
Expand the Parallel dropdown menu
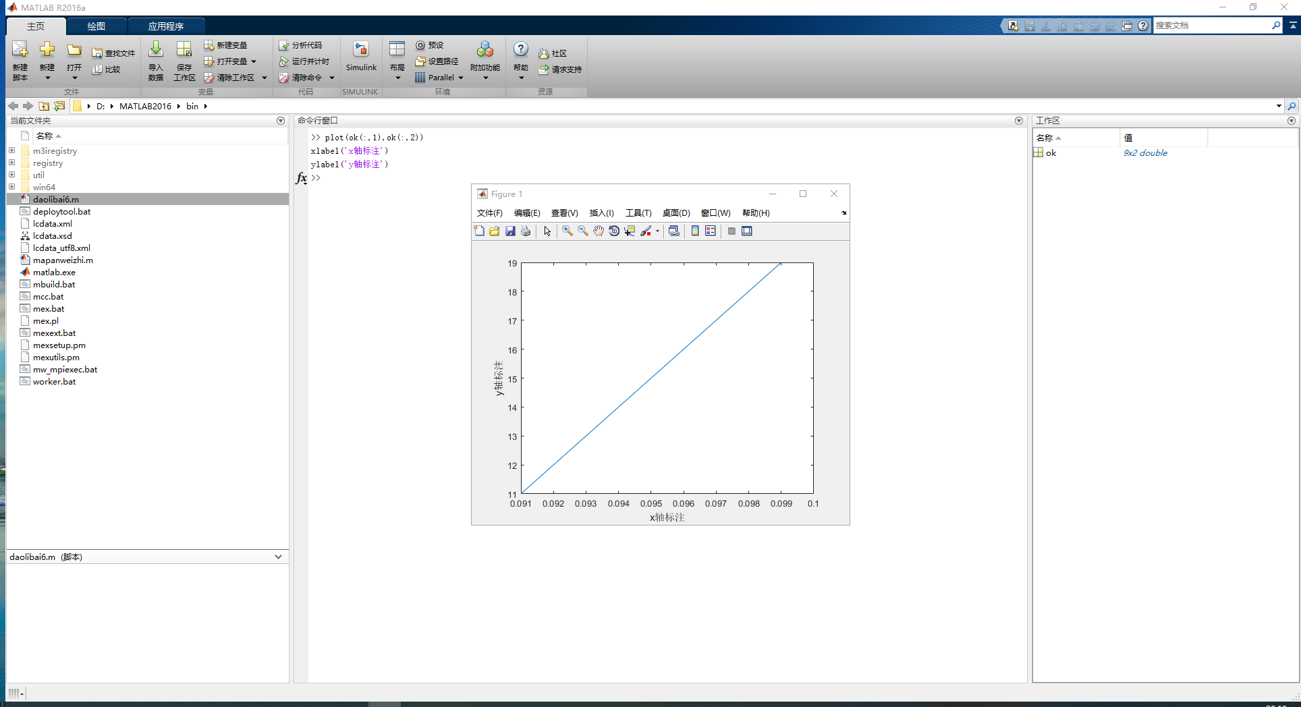pyautogui.click(x=461, y=77)
